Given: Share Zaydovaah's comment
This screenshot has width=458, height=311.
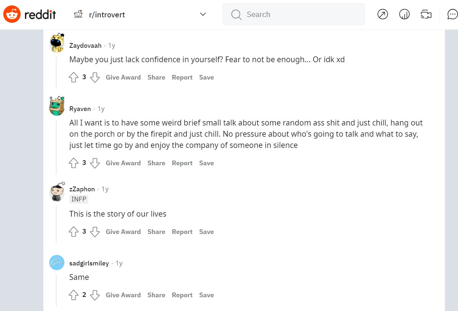Looking at the screenshot, I should pyautogui.click(x=156, y=77).
